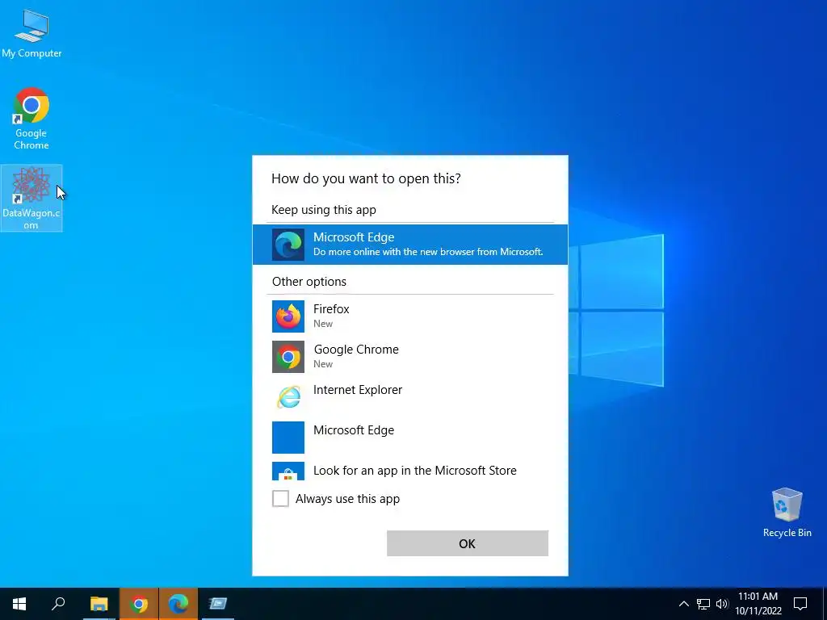Switch to Microsoft Edge in the taskbar

[x=178, y=604]
